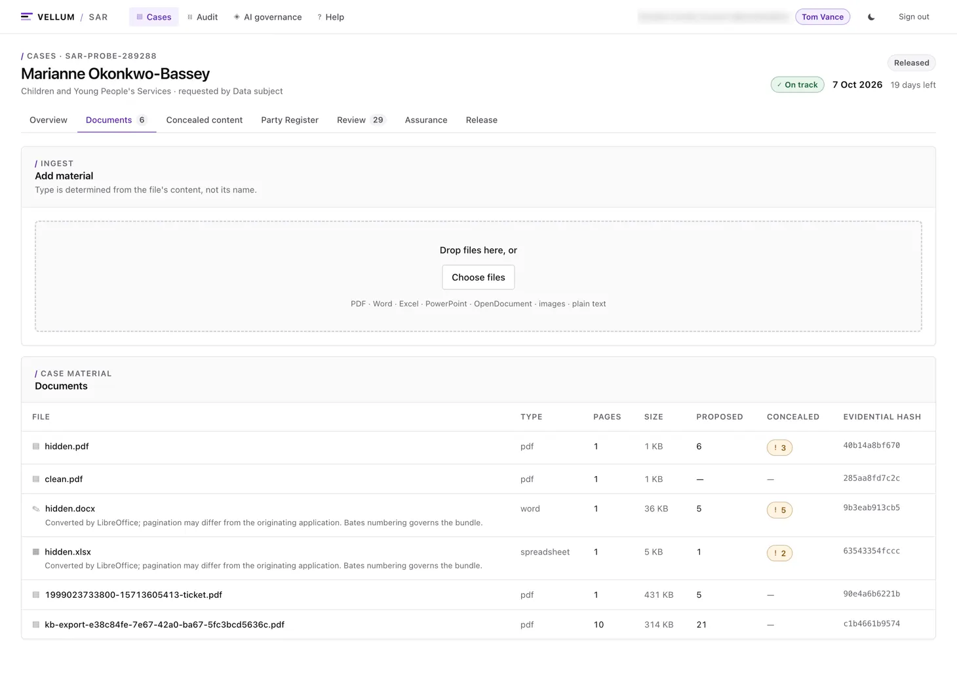Image resolution: width=957 pixels, height=681 pixels.
Task: Click hash 40b14a8bf670
Action: [872, 445]
